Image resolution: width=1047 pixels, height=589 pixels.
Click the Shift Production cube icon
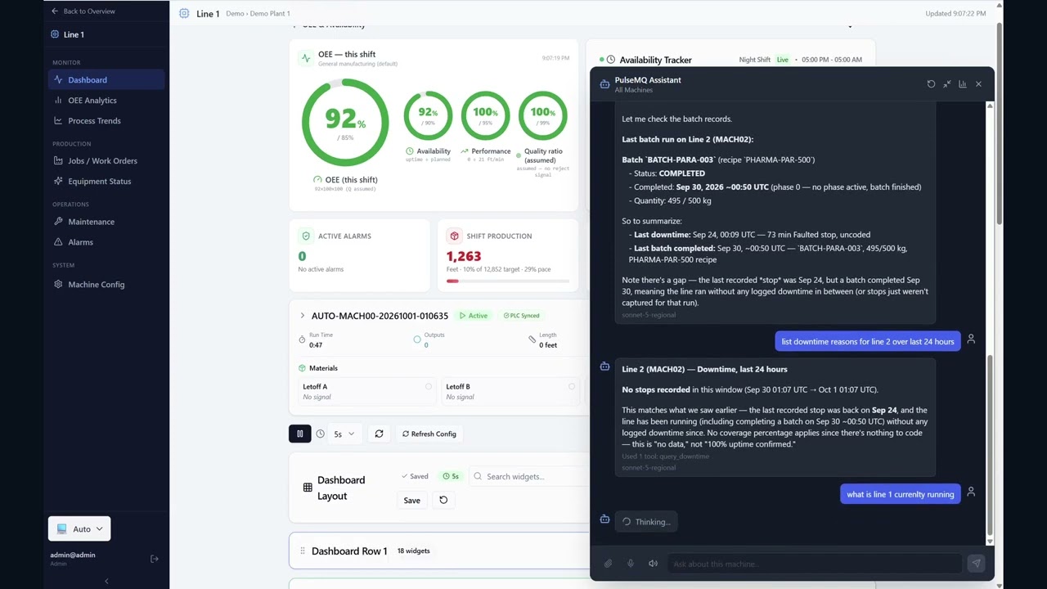click(454, 236)
